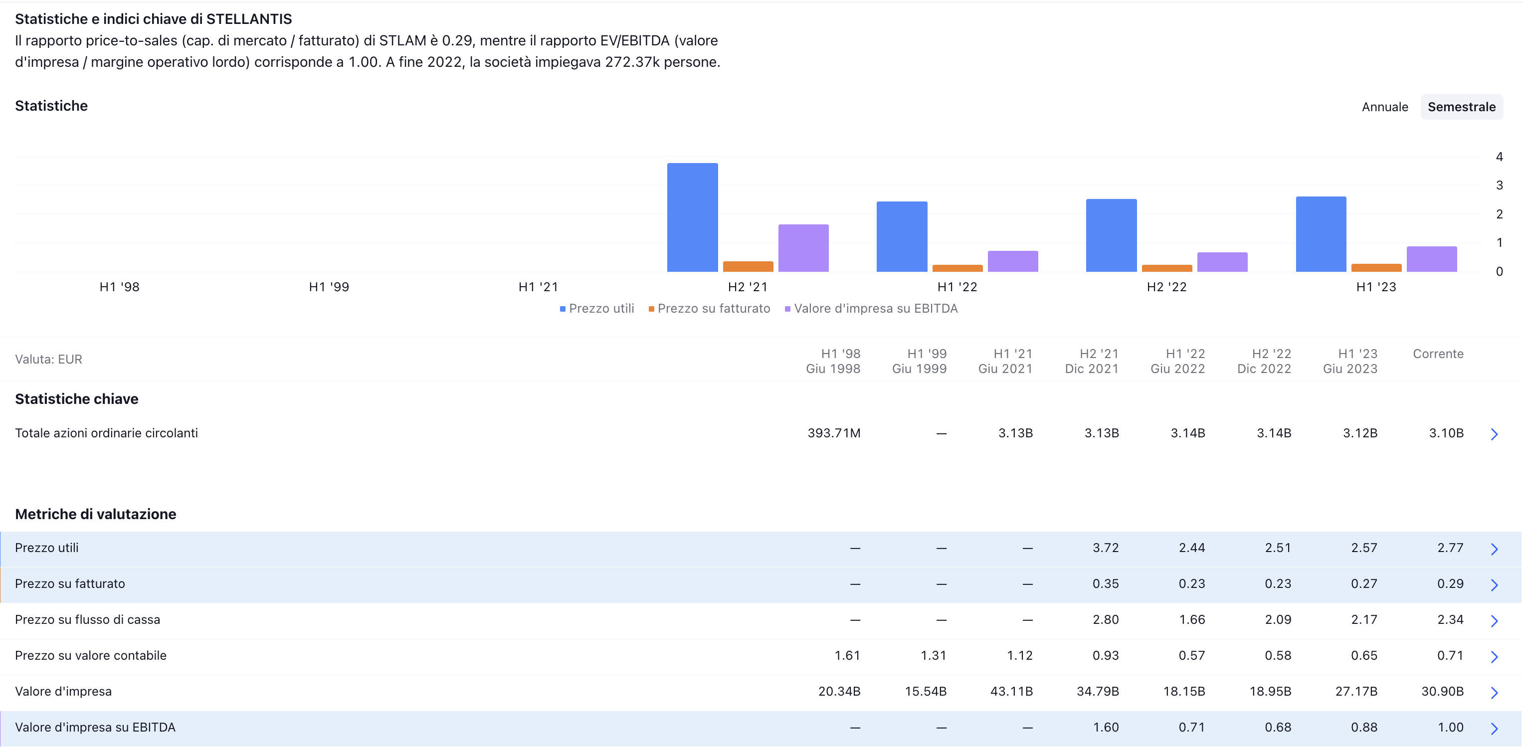Click Prezzo su valore contabile chevron
This screenshot has width=1523, height=748.
[x=1494, y=656]
